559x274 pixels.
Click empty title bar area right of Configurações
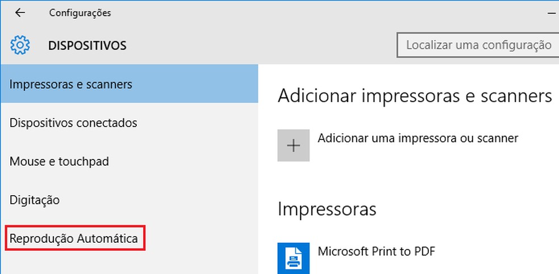pos(312,12)
